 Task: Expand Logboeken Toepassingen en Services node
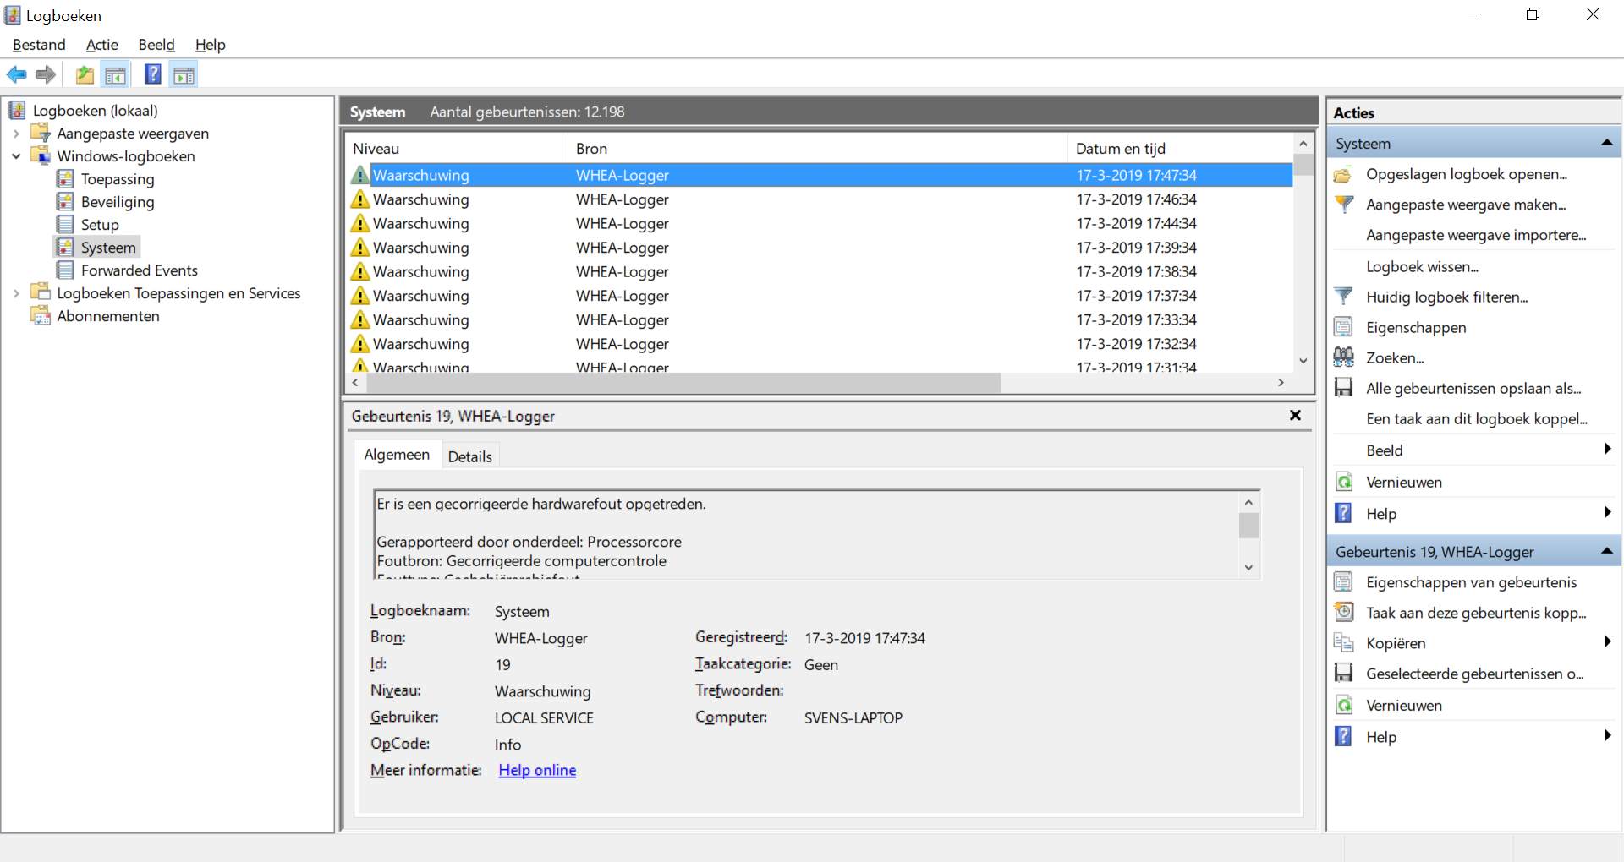point(16,293)
